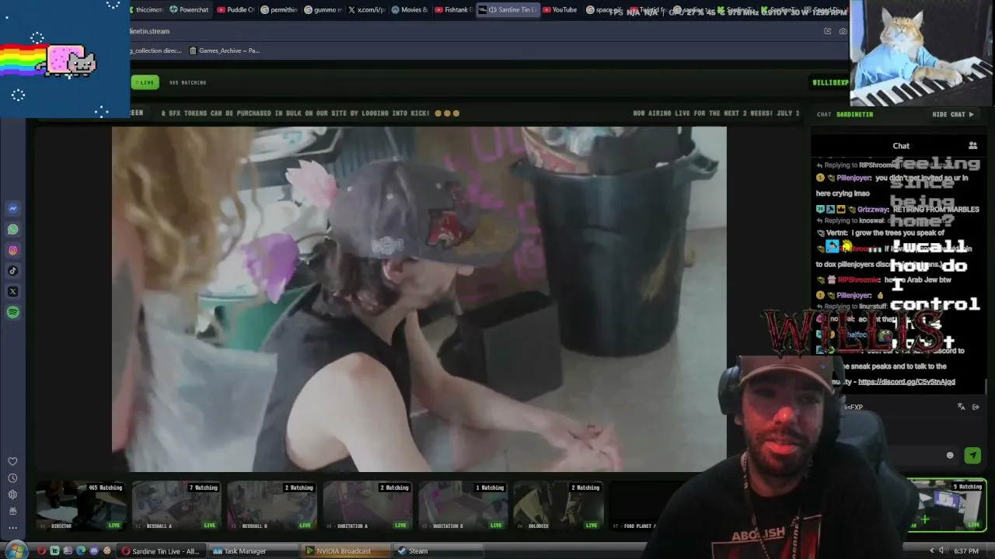
Task: Send the chat message with green arrow
Action: point(972,456)
